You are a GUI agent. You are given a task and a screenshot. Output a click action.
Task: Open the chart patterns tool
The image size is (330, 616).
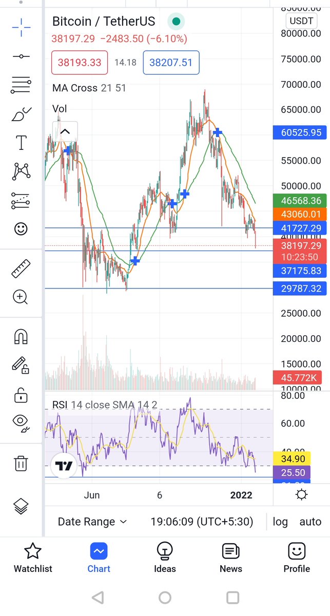click(21, 171)
